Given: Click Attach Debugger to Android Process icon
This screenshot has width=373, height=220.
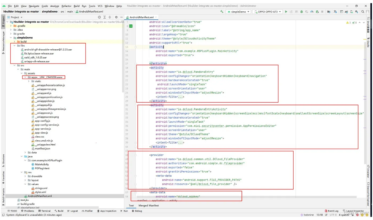Looking at the screenshot, I should tap(317, 12).
